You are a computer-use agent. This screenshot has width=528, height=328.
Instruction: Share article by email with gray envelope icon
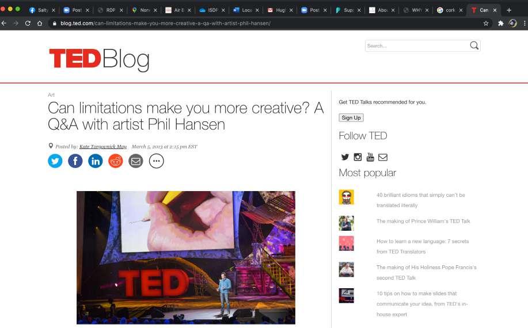point(136,161)
